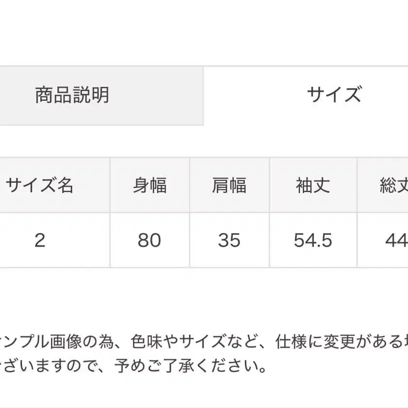Image resolution: width=408 pixels, height=408 pixels.
Task: Click the 総丈 value 44
Action: click(397, 241)
